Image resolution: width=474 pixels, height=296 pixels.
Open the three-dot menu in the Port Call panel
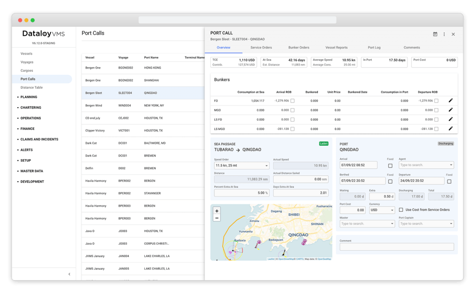(x=444, y=33)
